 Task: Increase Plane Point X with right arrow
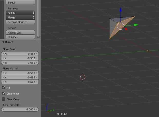(36, 53)
